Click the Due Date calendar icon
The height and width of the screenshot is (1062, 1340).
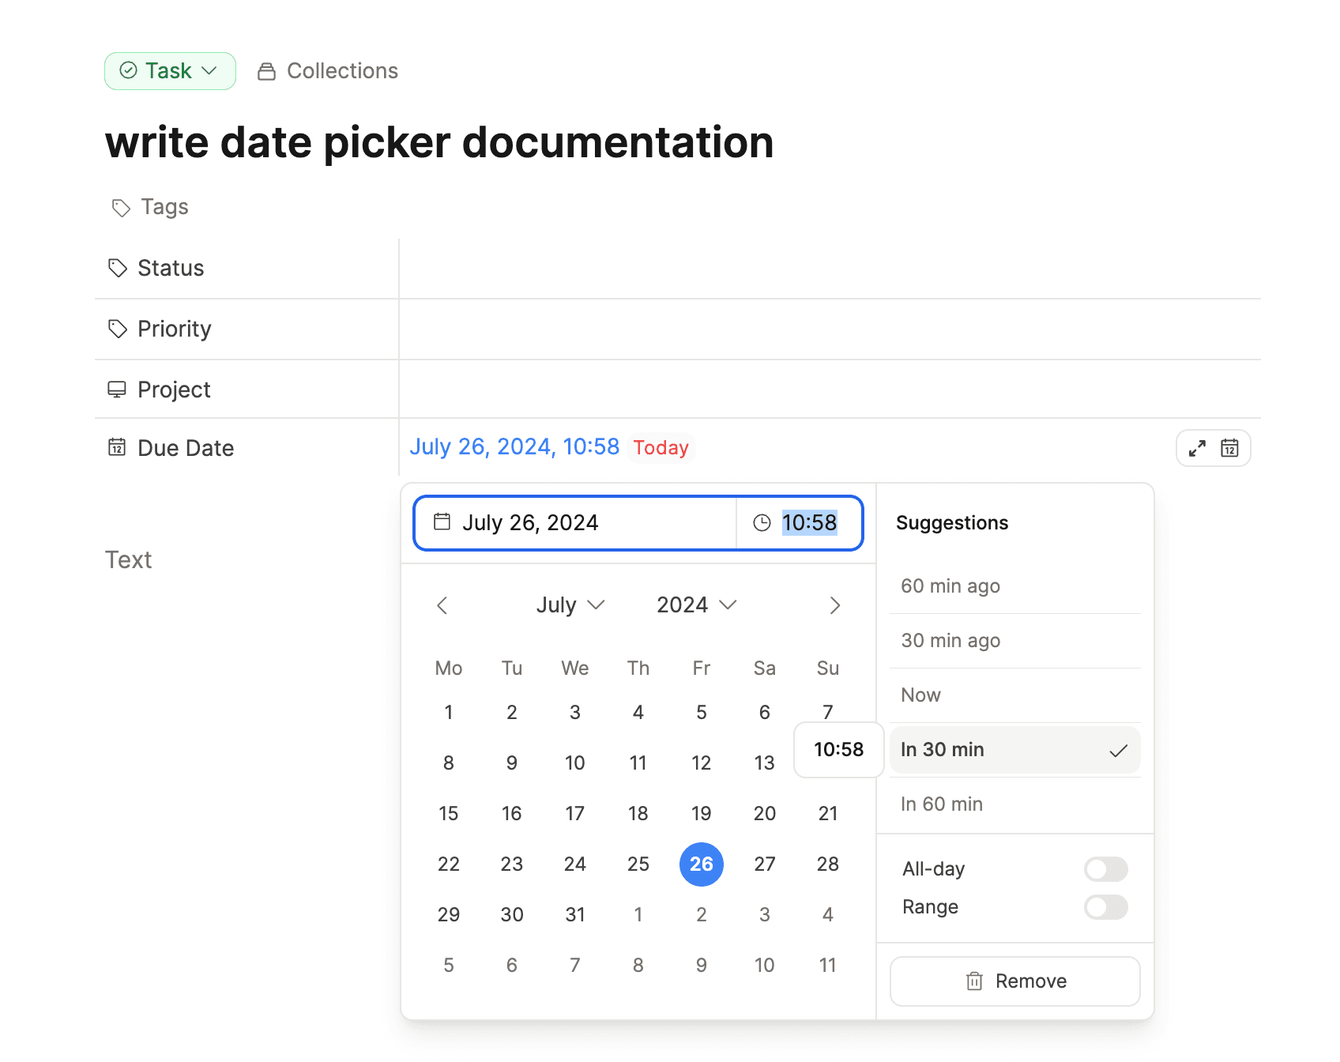click(117, 447)
